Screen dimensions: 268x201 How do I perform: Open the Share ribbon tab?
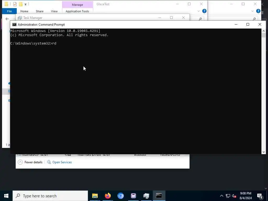[40, 11]
